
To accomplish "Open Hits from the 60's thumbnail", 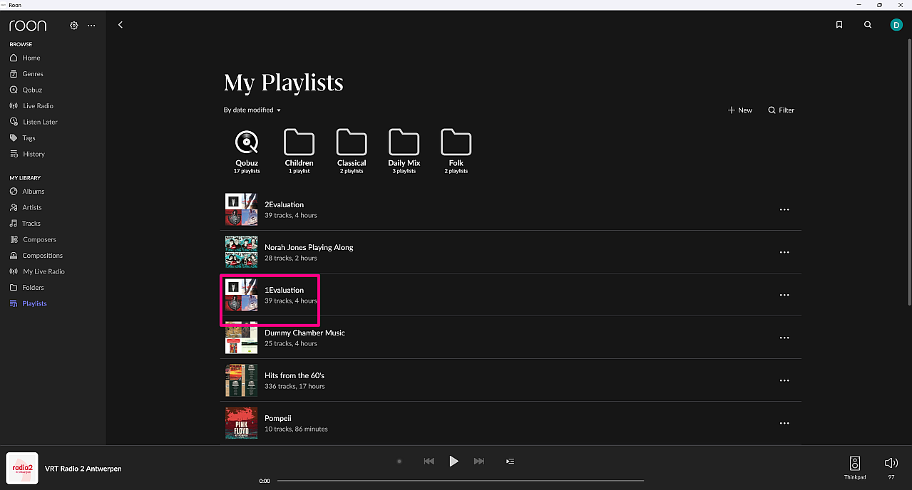I will tap(241, 380).
